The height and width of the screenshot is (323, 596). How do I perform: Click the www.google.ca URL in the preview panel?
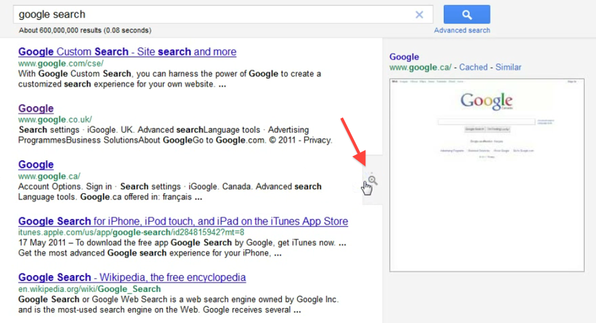pos(421,67)
